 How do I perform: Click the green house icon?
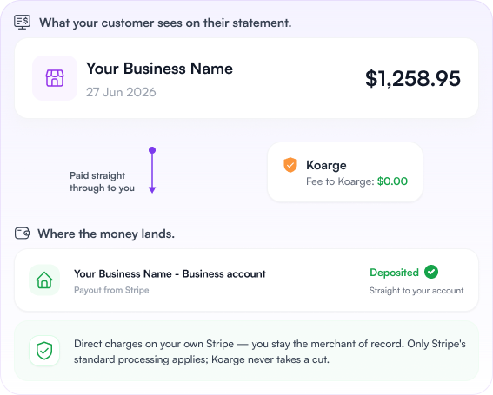point(44,280)
